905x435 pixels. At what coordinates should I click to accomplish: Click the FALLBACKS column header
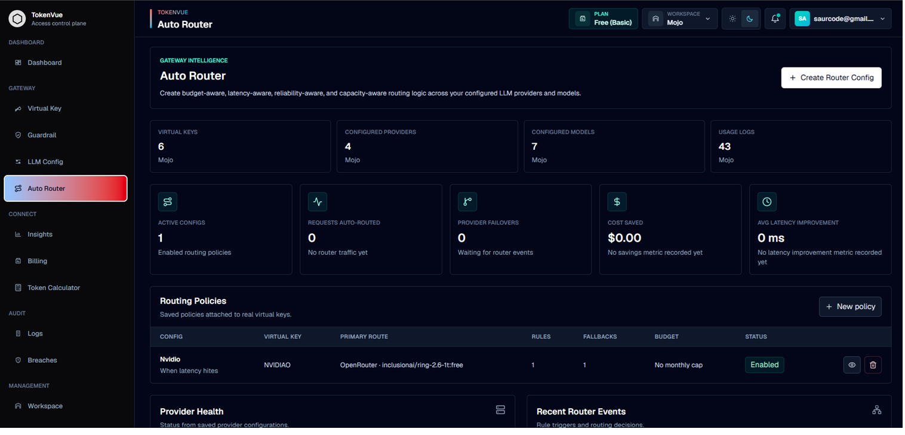coord(600,337)
